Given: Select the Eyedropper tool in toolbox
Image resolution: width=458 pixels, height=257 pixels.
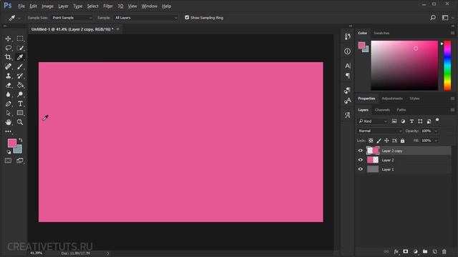Looking at the screenshot, I should 20,57.
